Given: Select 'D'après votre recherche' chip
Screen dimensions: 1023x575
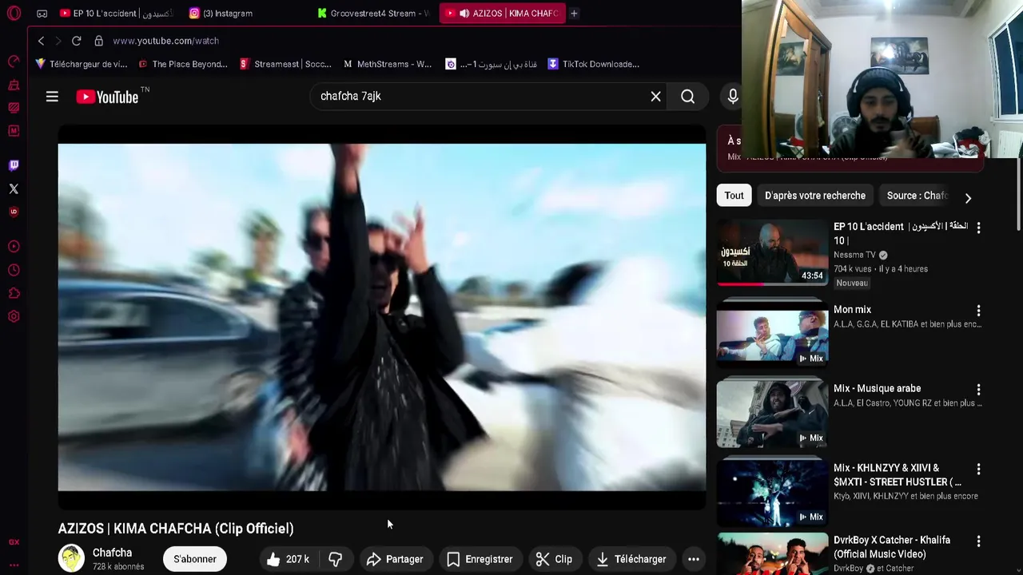Looking at the screenshot, I should (815, 196).
